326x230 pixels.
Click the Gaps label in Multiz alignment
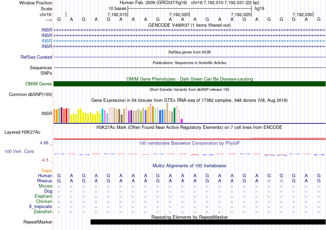pyautogui.click(x=47, y=170)
